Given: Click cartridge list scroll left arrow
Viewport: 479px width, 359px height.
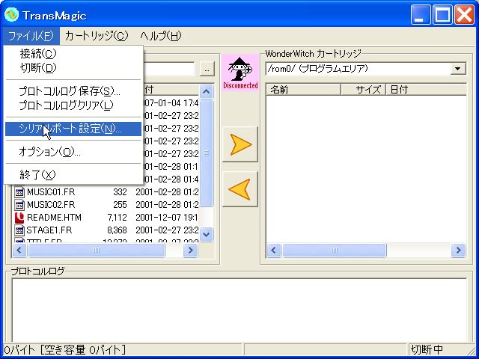Looking at the screenshot, I should 274,251.
